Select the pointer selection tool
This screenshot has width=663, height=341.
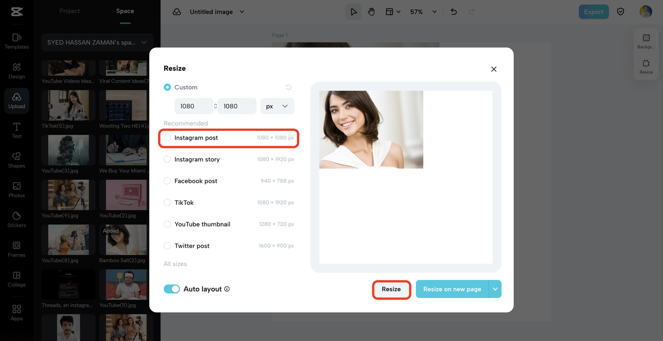coord(353,11)
